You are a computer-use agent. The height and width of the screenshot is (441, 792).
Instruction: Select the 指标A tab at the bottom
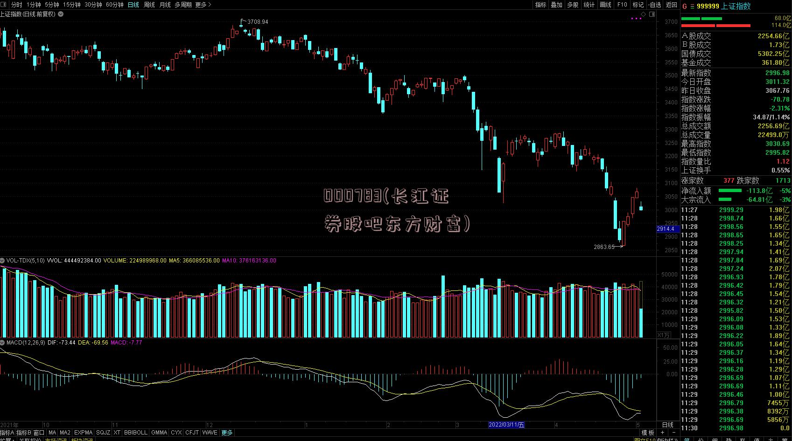point(7,433)
